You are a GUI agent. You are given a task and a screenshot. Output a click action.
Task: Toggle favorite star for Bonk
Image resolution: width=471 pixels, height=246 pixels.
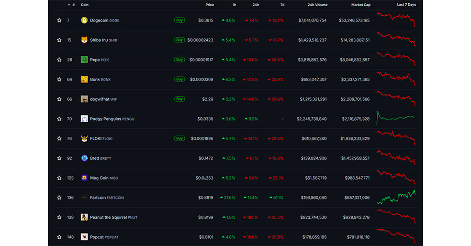[59, 79]
